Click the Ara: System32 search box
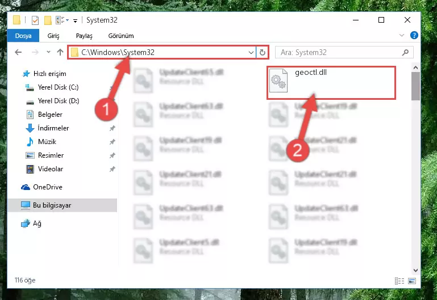The image size is (437, 300). pos(344,52)
